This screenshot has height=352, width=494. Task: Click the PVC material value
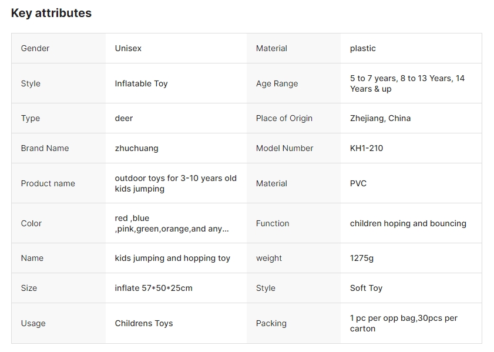(x=358, y=183)
